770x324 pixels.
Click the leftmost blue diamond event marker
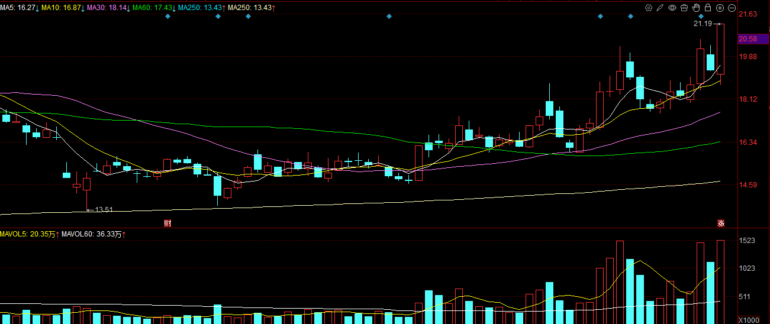(167, 16)
